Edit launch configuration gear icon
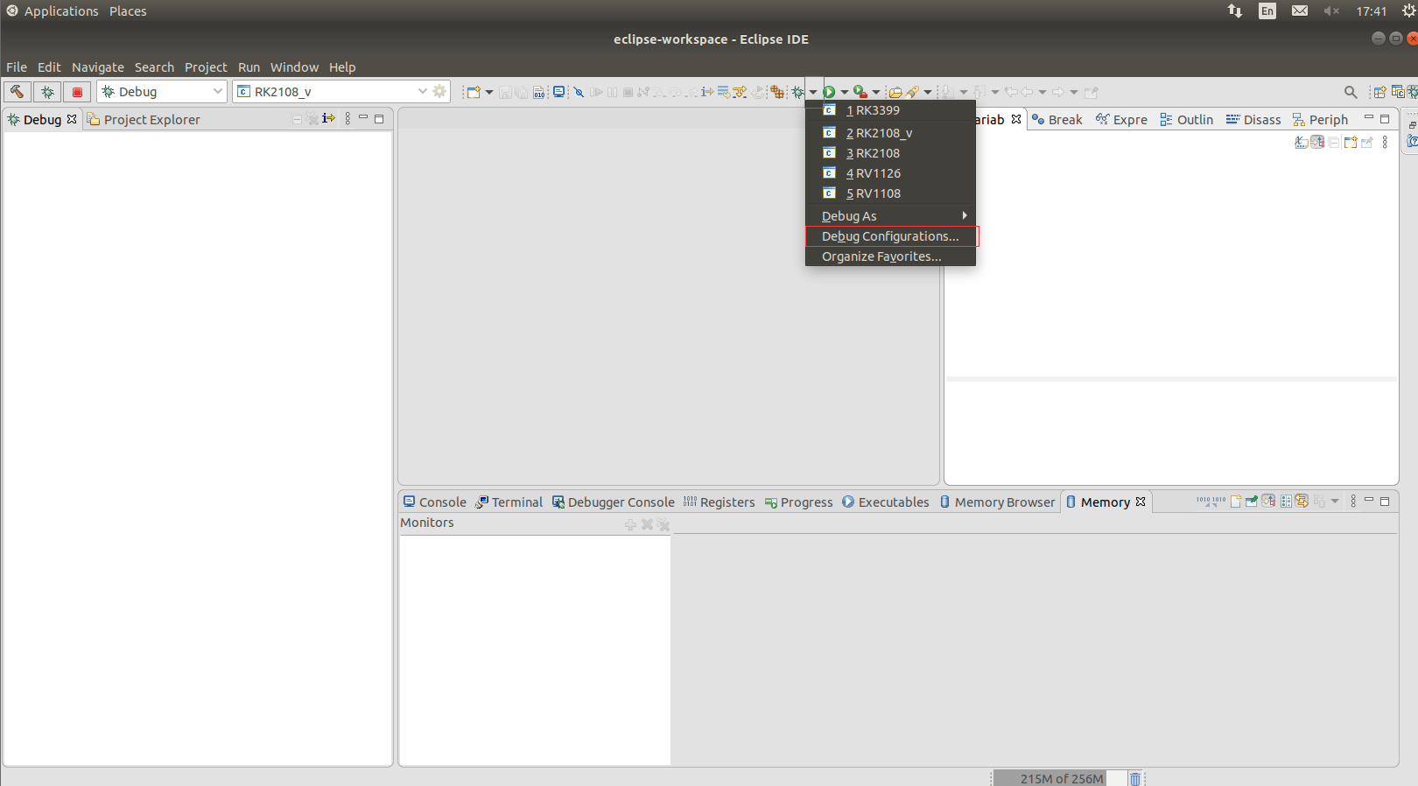The image size is (1418, 786). pyautogui.click(x=440, y=92)
